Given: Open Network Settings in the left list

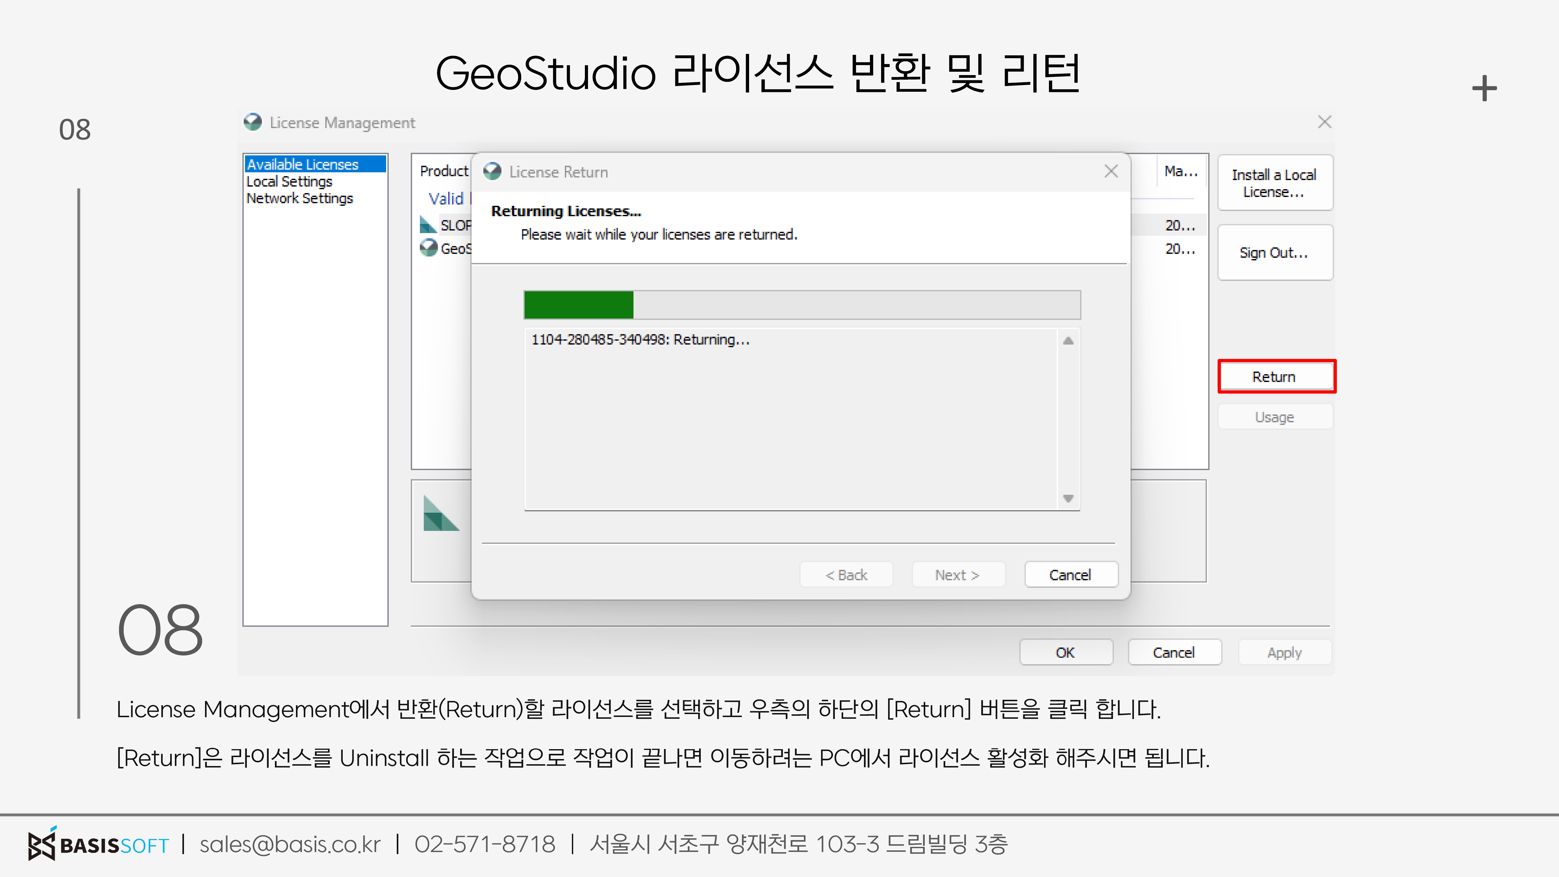Looking at the screenshot, I should coord(300,198).
